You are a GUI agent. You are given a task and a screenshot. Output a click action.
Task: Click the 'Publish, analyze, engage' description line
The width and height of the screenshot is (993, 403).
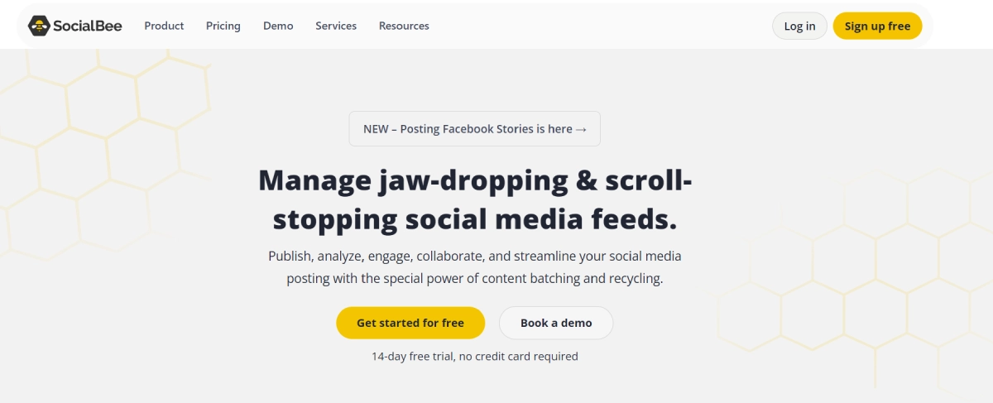pos(475,256)
